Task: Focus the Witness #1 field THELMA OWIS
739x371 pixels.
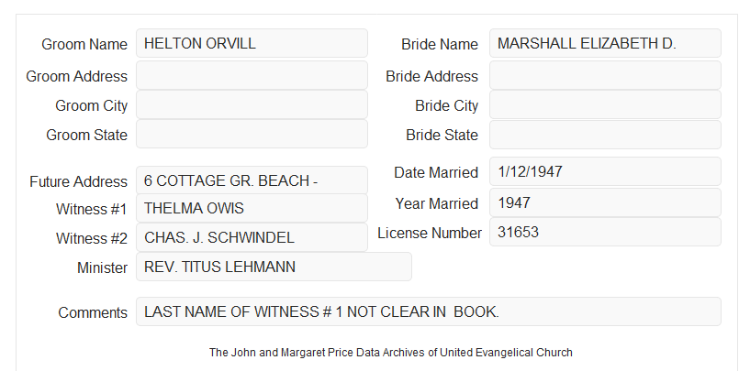Action: tap(252, 208)
